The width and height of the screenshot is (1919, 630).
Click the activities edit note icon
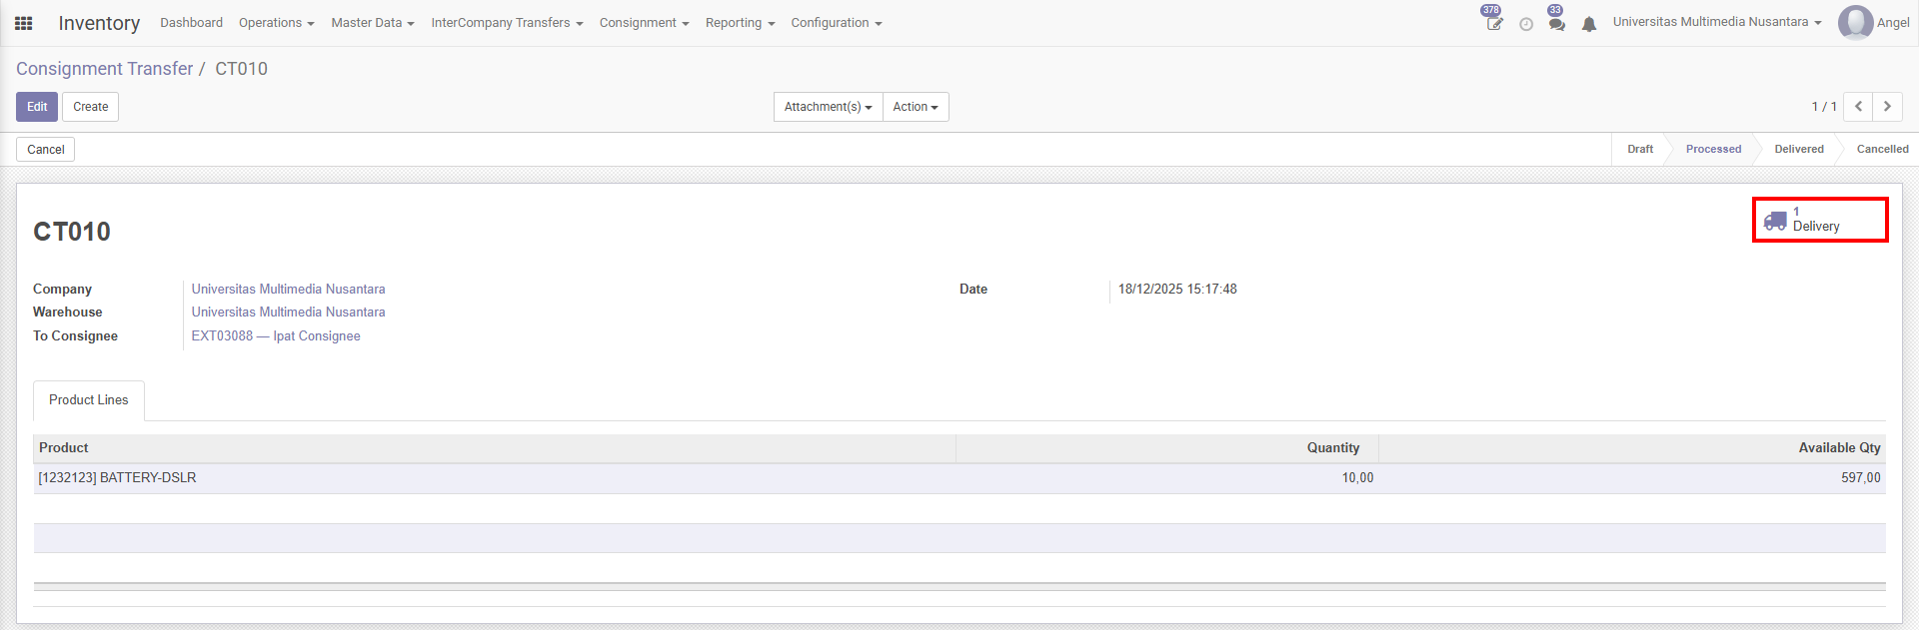[1494, 24]
